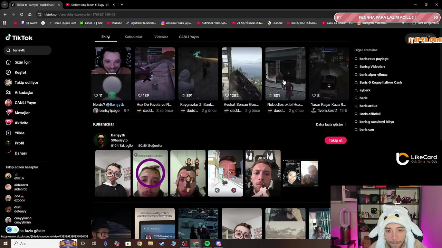Open Arkadaşlar page

coord(20,93)
